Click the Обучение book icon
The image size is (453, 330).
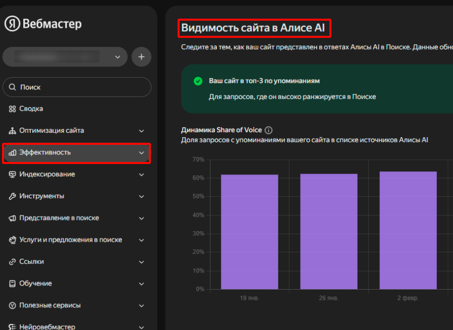coord(13,284)
